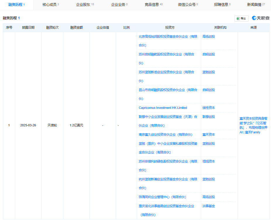This screenshot has width=271, height=220.
Task: Click the 企业估值 column header
Action: (103, 28)
